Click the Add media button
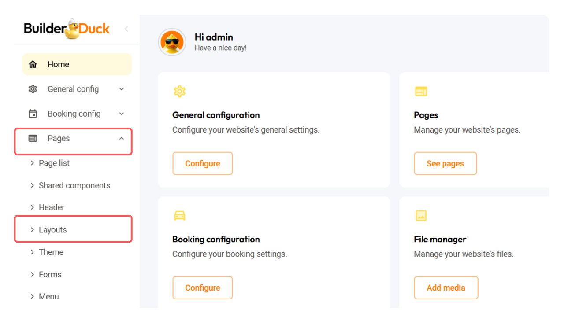Viewport: 564px width, 317px height. pos(445,288)
